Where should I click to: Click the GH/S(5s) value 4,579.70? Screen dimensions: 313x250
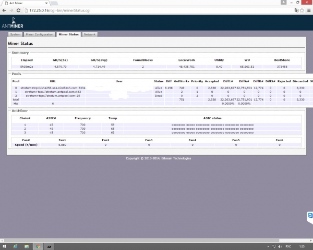click(61, 67)
